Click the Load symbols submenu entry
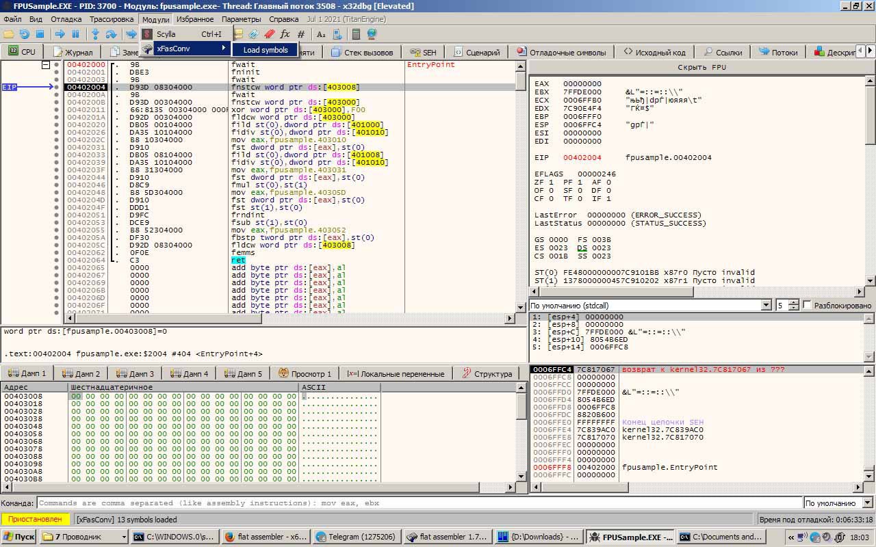 pyautogui.click(x=266, y=50)
